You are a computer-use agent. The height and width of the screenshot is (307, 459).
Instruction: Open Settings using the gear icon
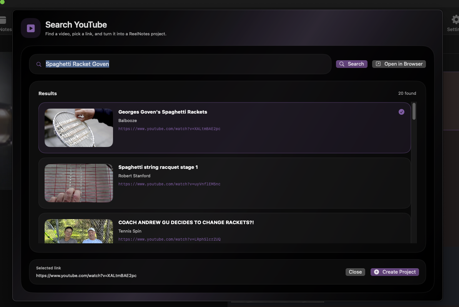coord(454,18)
